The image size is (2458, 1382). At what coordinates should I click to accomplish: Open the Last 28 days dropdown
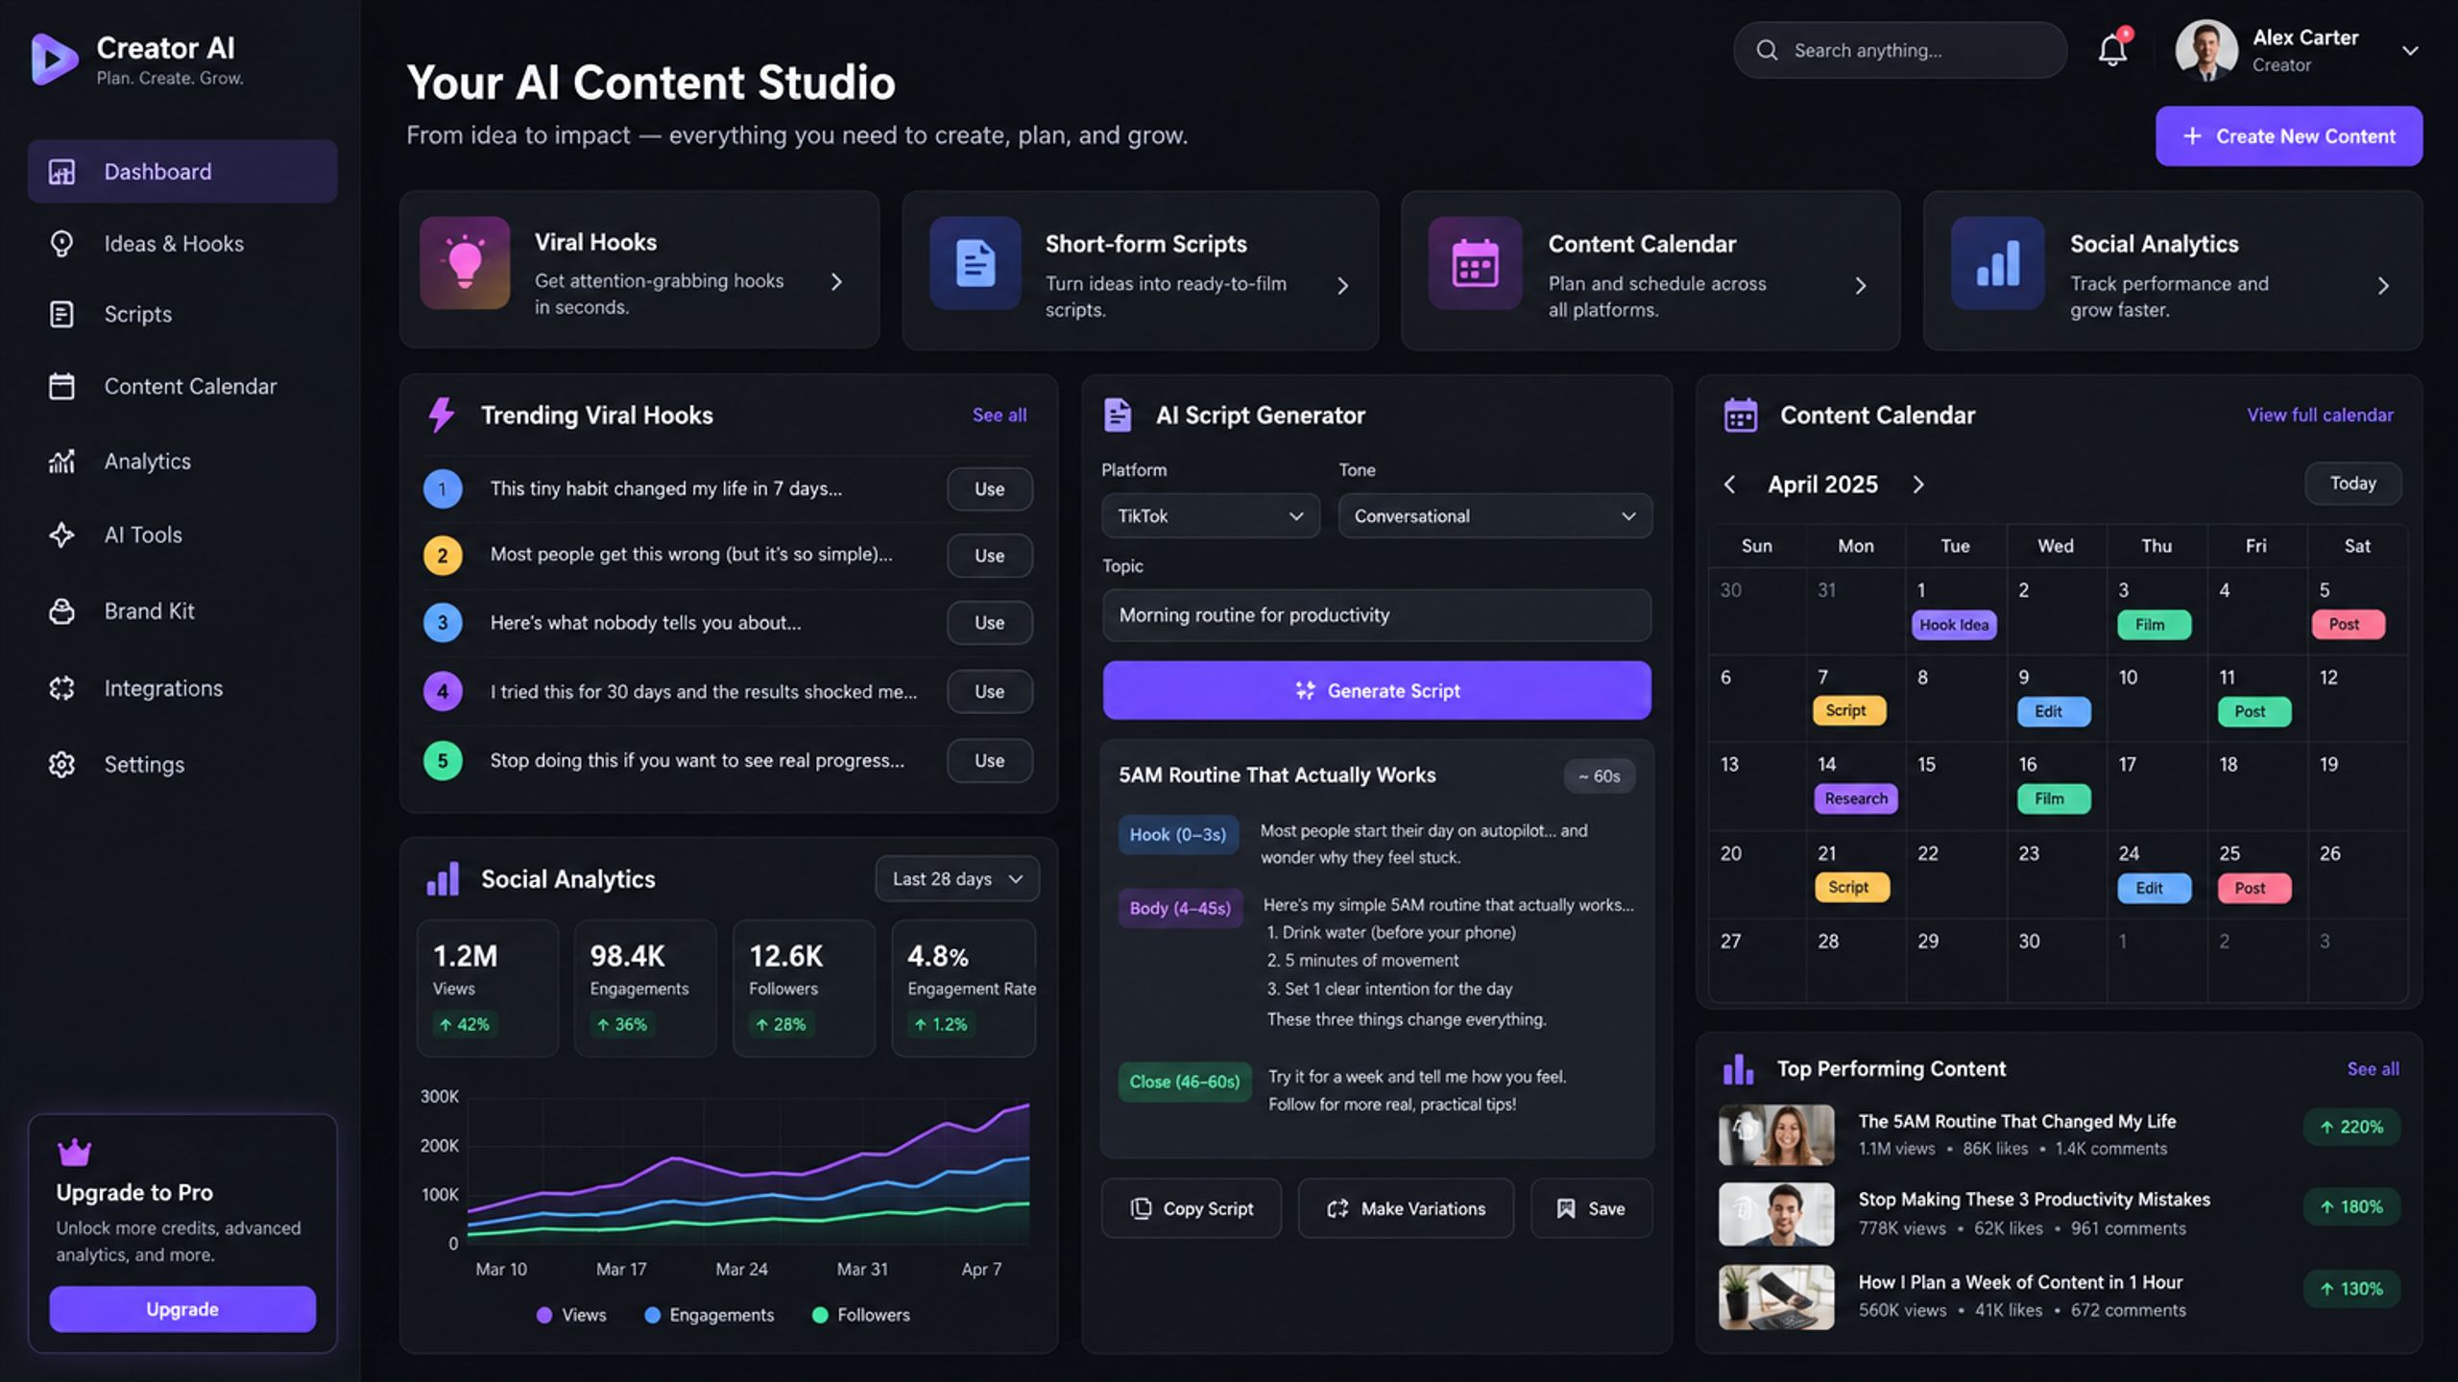click(957, 879)
